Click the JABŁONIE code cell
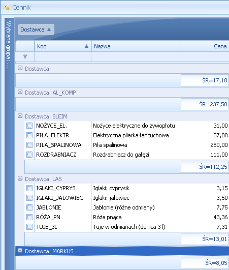229x270 pixels. click(x=63, y=207)
